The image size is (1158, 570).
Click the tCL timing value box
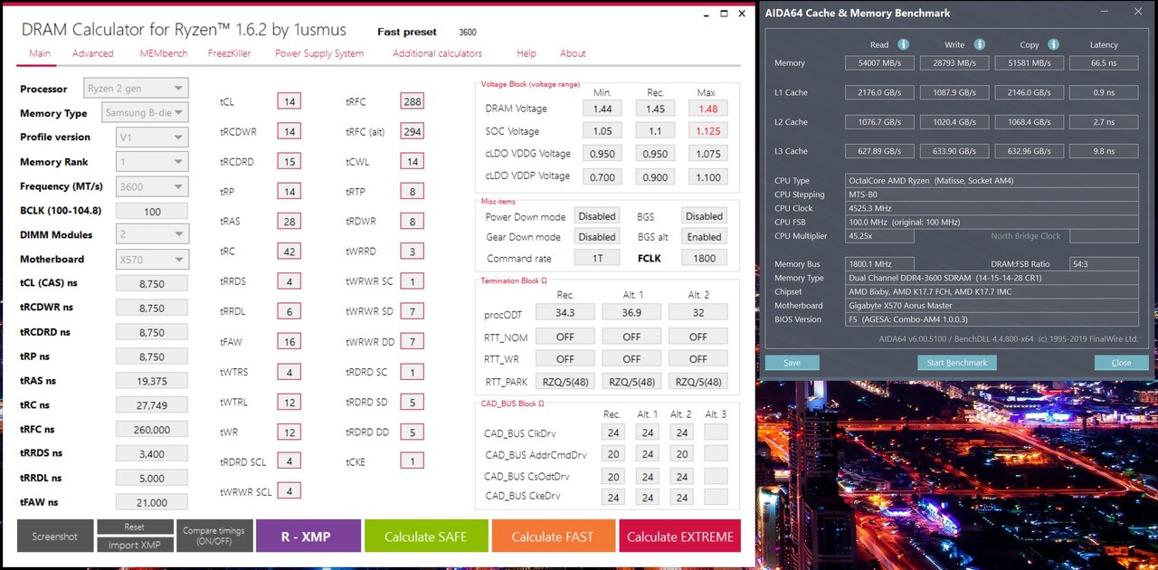click(x=289, y=101)
